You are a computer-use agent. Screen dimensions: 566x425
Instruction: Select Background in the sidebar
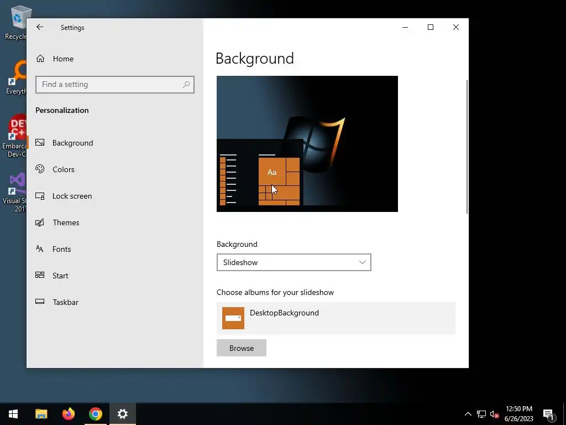tap(115, 143)
